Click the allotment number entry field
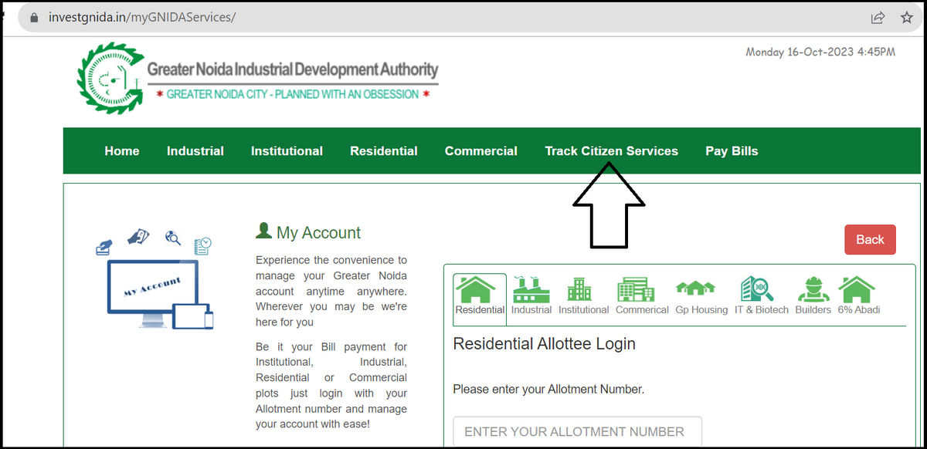The image size is (927, 449). (577, 431)
